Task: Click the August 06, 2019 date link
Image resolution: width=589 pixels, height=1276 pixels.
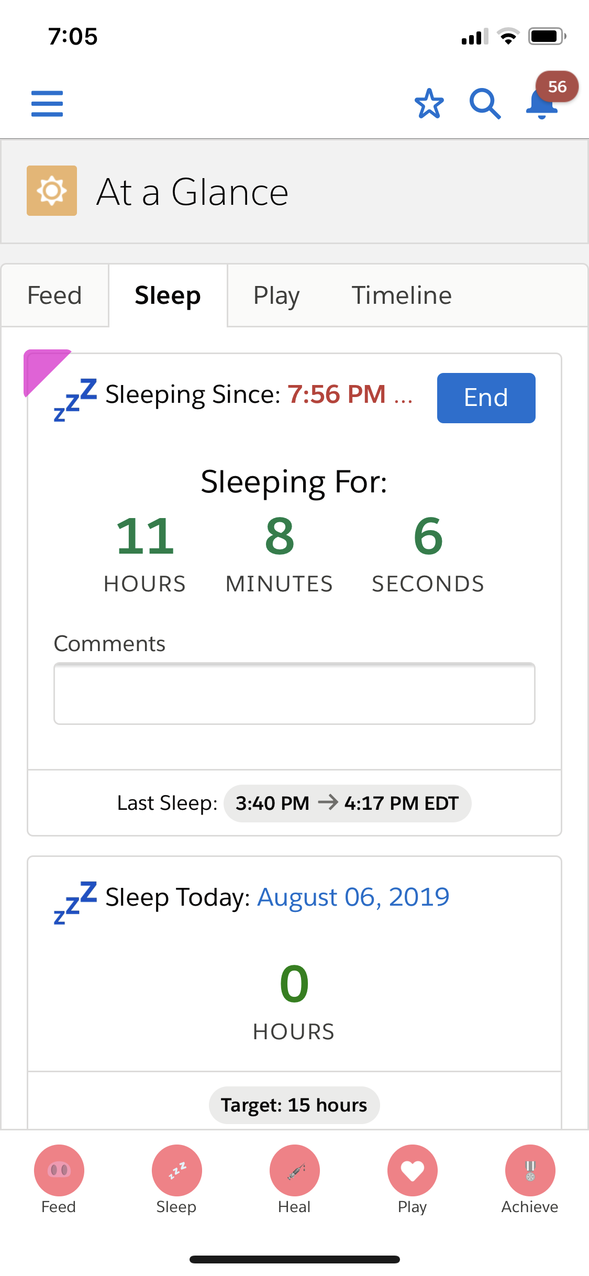Action: click(x=353, y=897)
